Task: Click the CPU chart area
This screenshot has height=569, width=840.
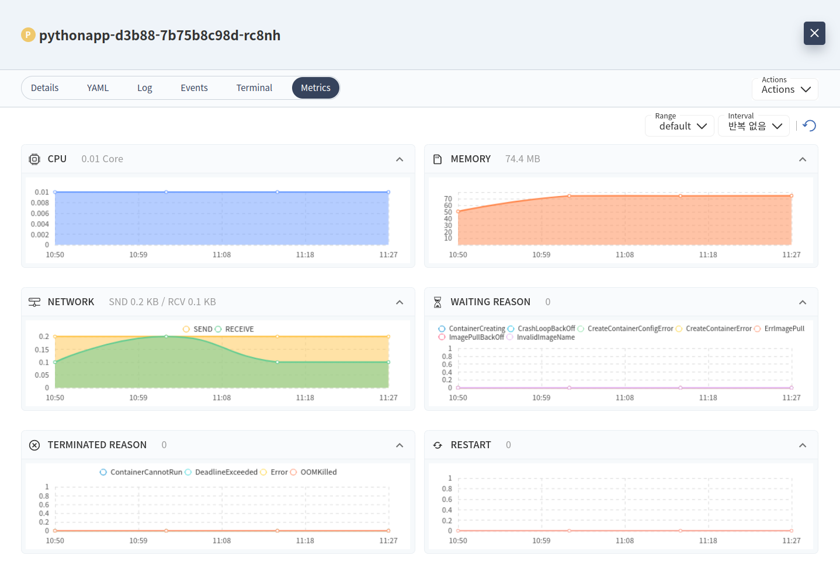Action: pos(222,219)
